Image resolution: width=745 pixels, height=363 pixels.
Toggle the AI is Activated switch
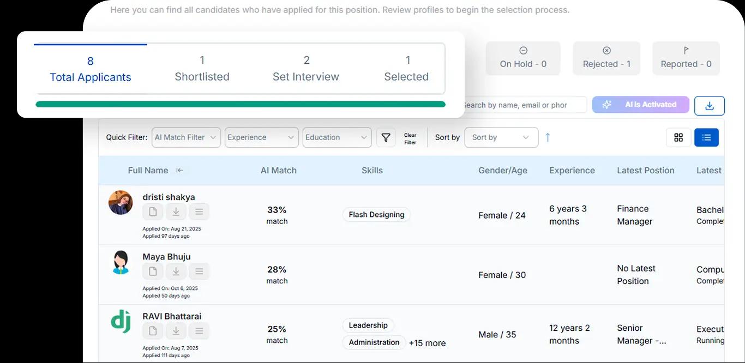point(640,105)
